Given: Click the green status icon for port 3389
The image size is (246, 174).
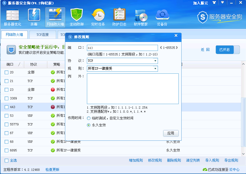Looking at the screenshot, I should (x=53, y=98).
